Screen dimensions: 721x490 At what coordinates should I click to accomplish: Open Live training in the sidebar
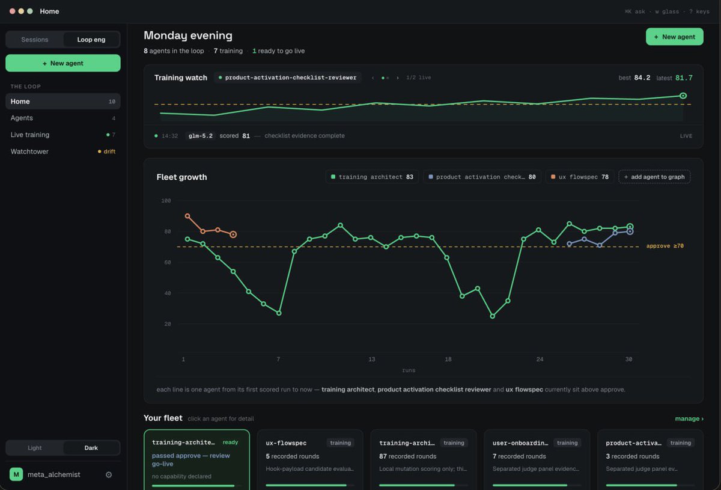click(63, 135)
